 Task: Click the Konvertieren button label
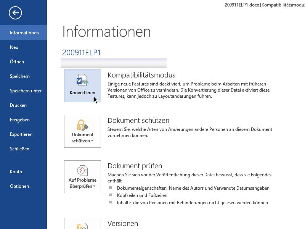(x=82, y=93)
